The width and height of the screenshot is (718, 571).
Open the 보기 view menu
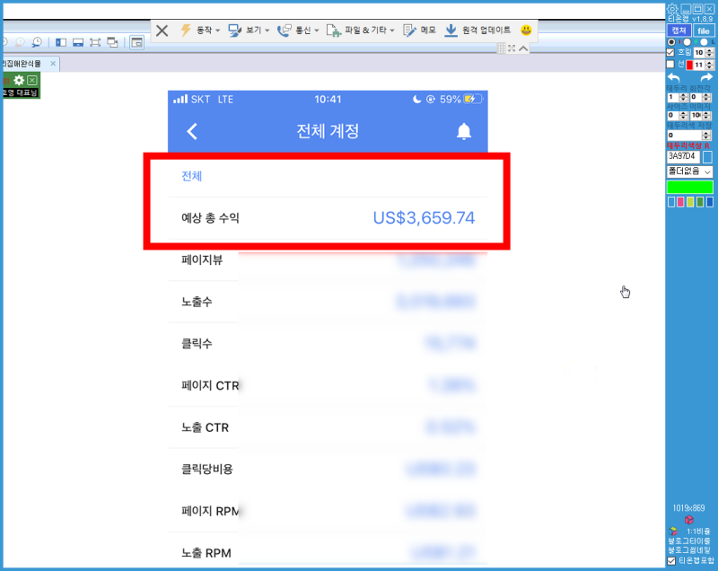point(249,31)
